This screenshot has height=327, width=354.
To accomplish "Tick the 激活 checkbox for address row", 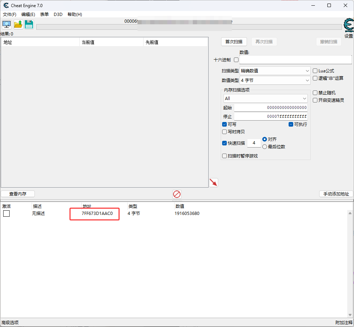I will click(x=6, y=214).
